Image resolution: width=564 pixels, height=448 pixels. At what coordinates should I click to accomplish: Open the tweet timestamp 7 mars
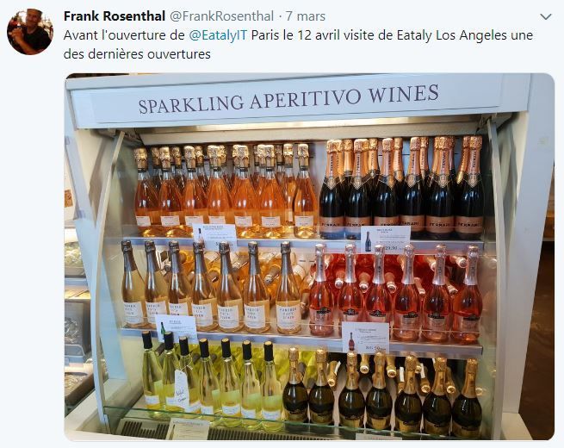[306, 16]
